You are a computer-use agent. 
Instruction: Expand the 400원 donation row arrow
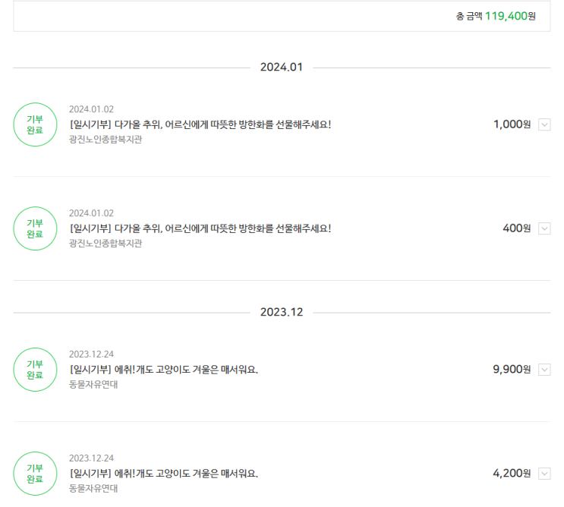click(544, 228)
